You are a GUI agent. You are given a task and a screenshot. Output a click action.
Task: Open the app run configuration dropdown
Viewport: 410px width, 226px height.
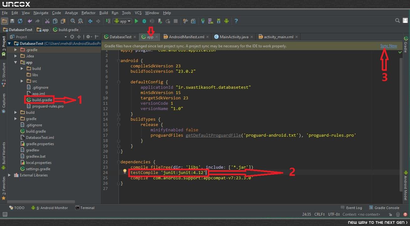tap(123, 21)
